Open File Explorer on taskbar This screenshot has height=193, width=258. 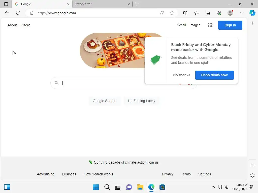click(x=140, y=187)
